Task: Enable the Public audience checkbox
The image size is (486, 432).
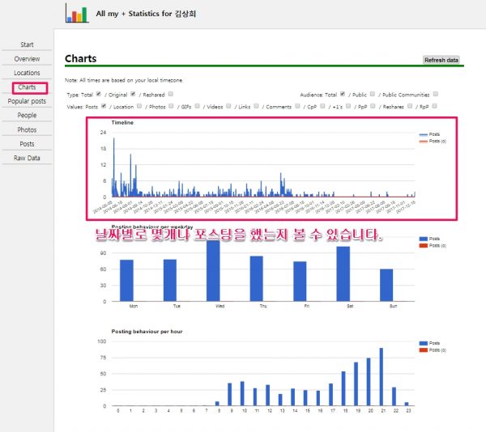Action: click(373, 94)
